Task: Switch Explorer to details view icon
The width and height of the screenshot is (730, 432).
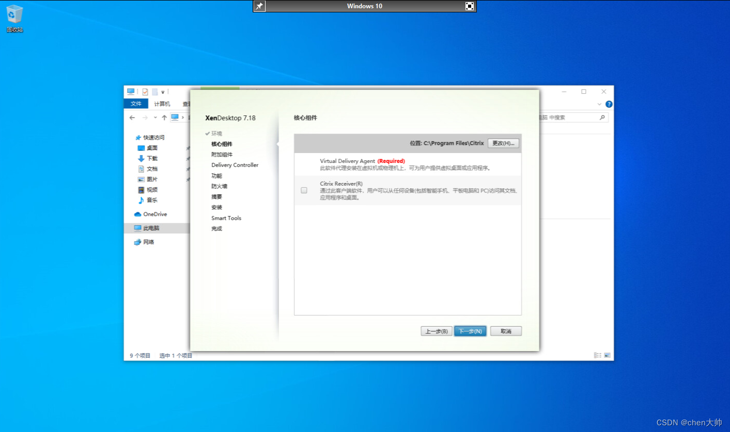Action: (x=598, y=355)
